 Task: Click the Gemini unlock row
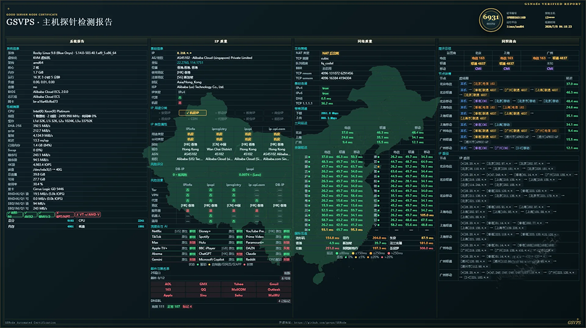coord(173,259)
